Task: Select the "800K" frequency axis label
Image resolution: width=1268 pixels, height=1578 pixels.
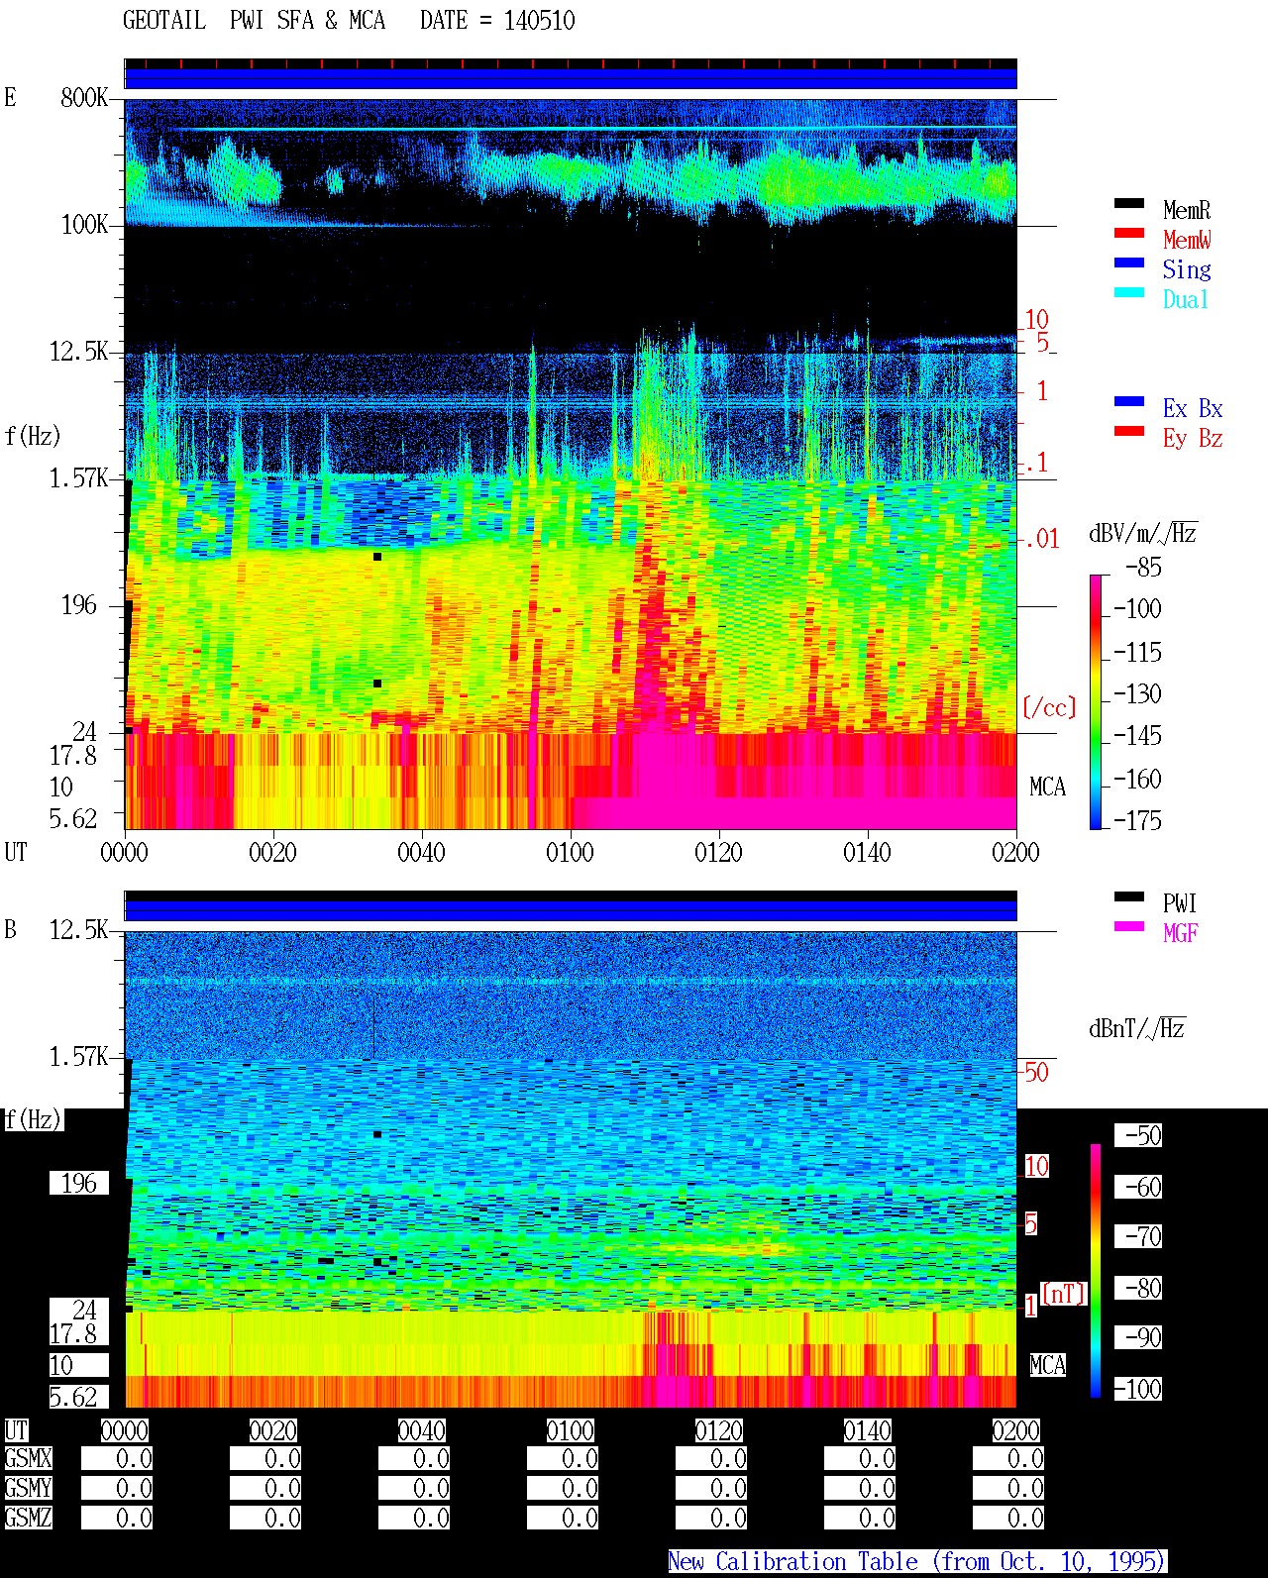Action: pyautogui.click(x=84, y=98)
